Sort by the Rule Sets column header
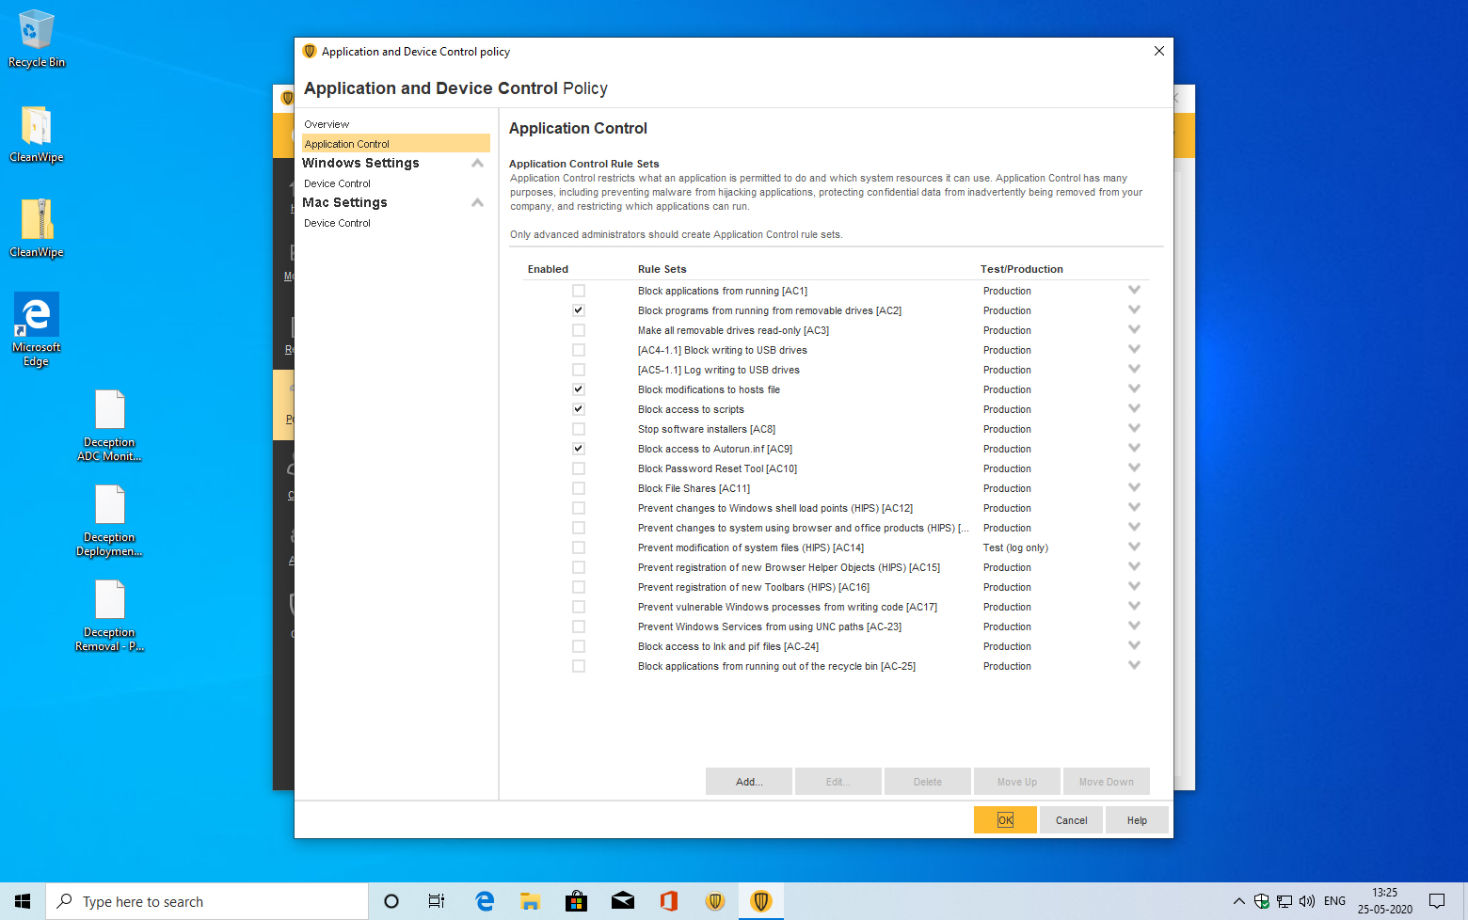Image resolution: width=1468 pixels, height=920 pixels. tap(662, 269)
